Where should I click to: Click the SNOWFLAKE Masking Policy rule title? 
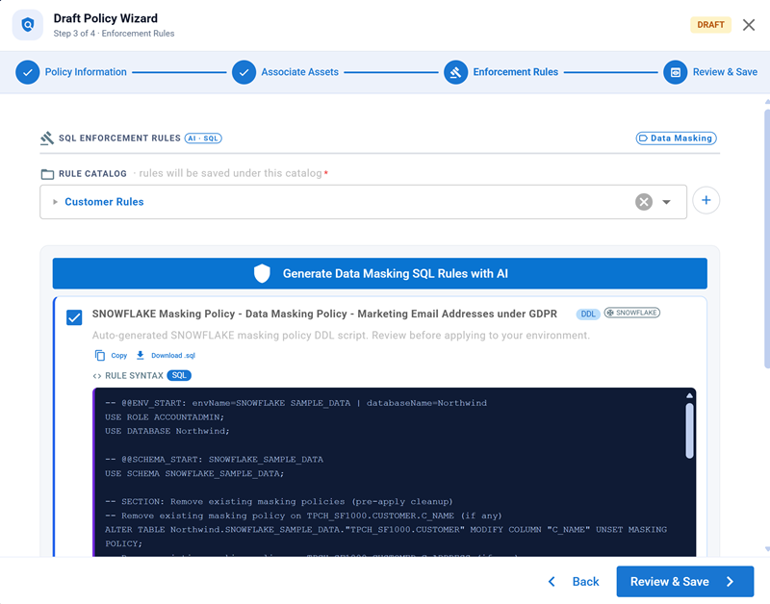coord(324,314)
